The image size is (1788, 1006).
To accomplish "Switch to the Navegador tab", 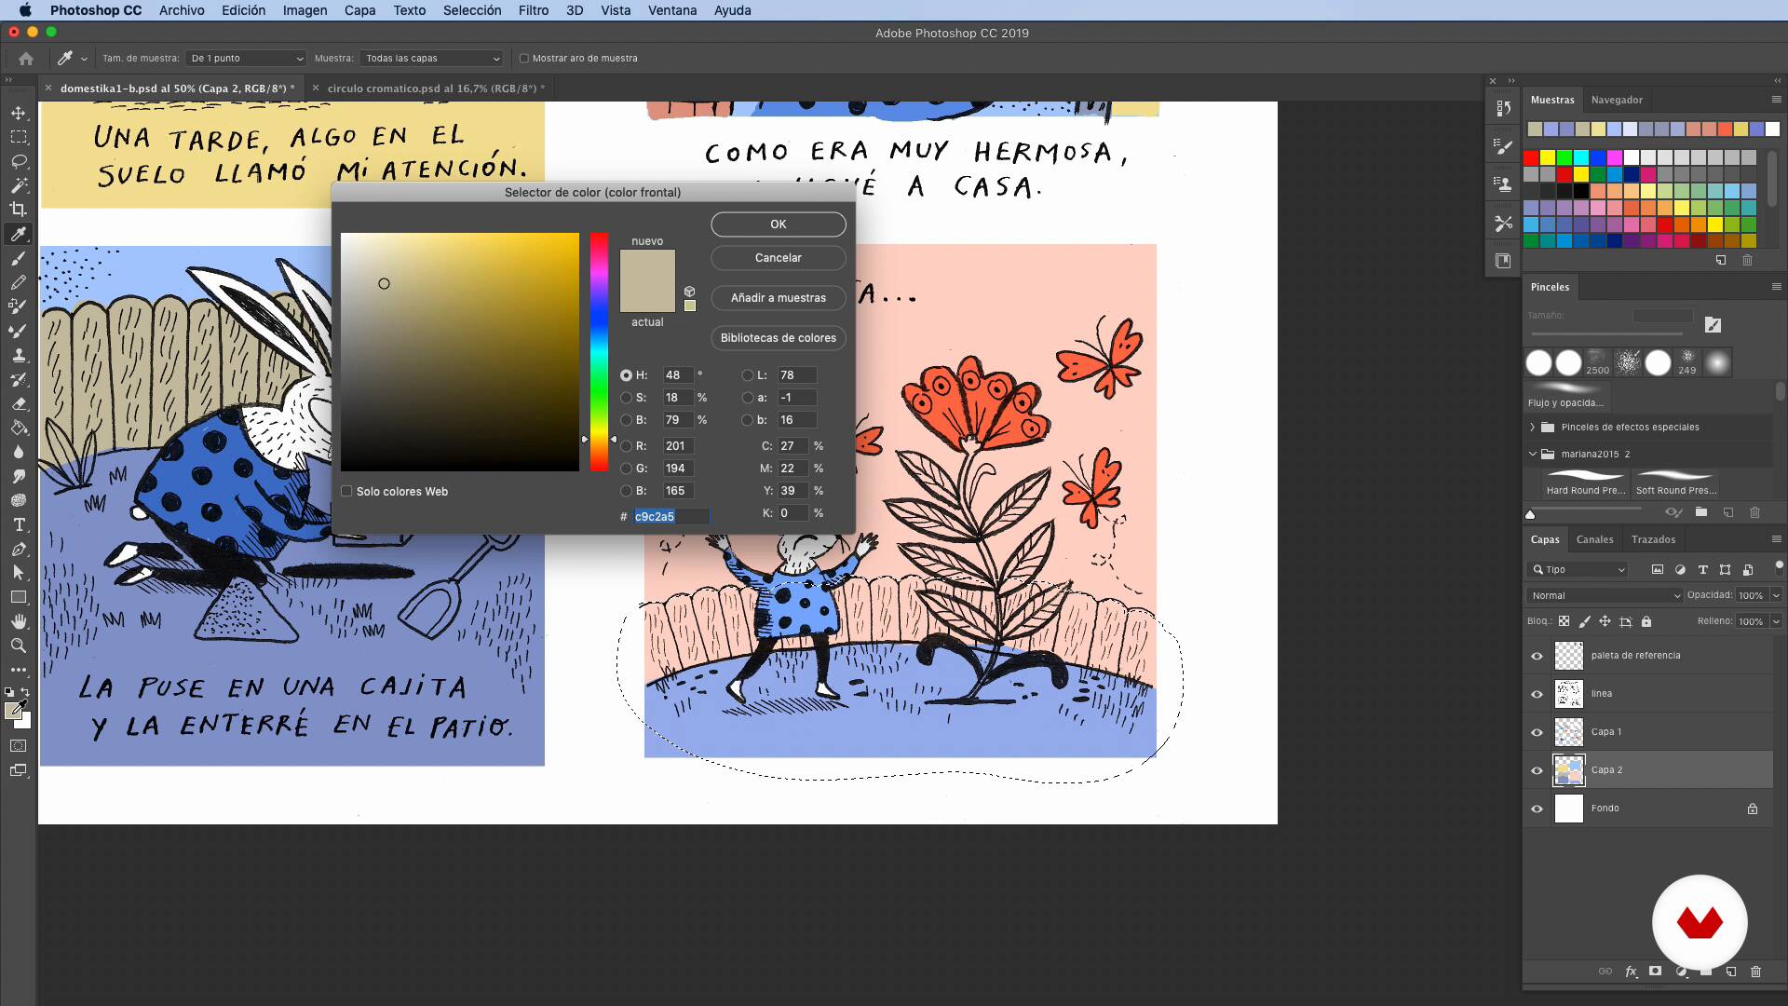I will point(1617,100).
